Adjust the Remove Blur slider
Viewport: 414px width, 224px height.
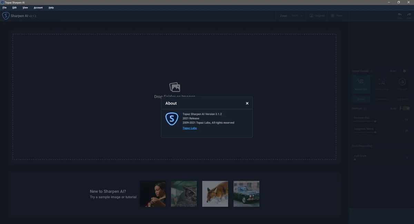[x=375, y=121]
